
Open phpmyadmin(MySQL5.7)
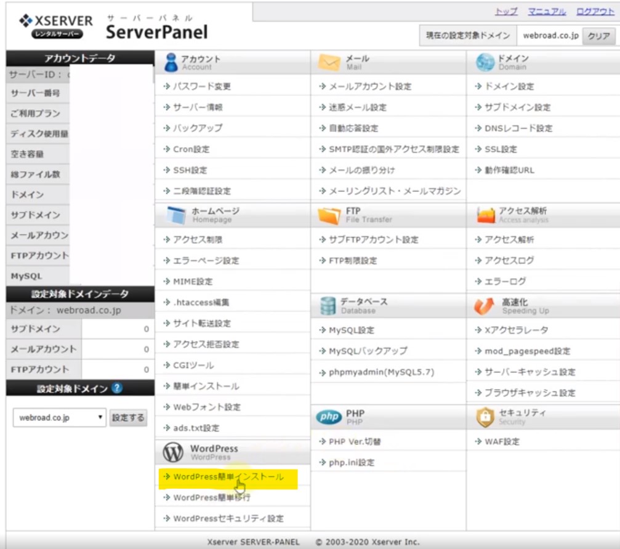coord(381,372)
